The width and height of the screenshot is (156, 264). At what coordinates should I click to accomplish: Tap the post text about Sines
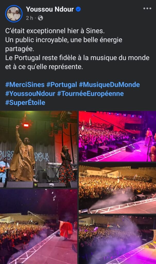[x=77, y=49]
